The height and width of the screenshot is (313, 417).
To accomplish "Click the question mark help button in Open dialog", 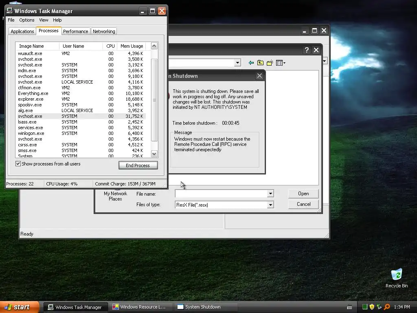I will click(x=307, y=50).
